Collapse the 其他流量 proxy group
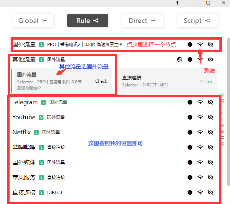Image resolution: width=230 pixels, height=204 pixels. [24, 59]
